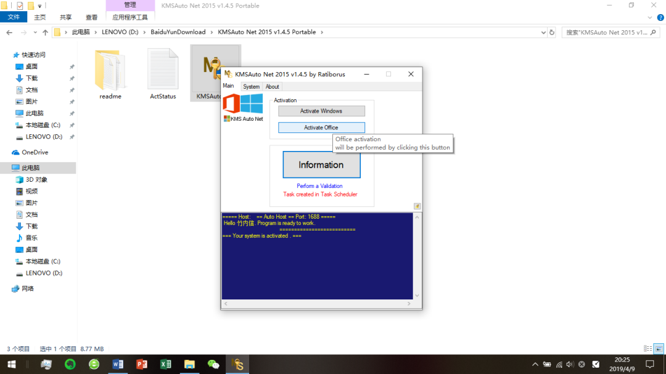Click the Windows logo in KMSAuto
This screenshot has width=666, height=374.
(x=252, y=104)
